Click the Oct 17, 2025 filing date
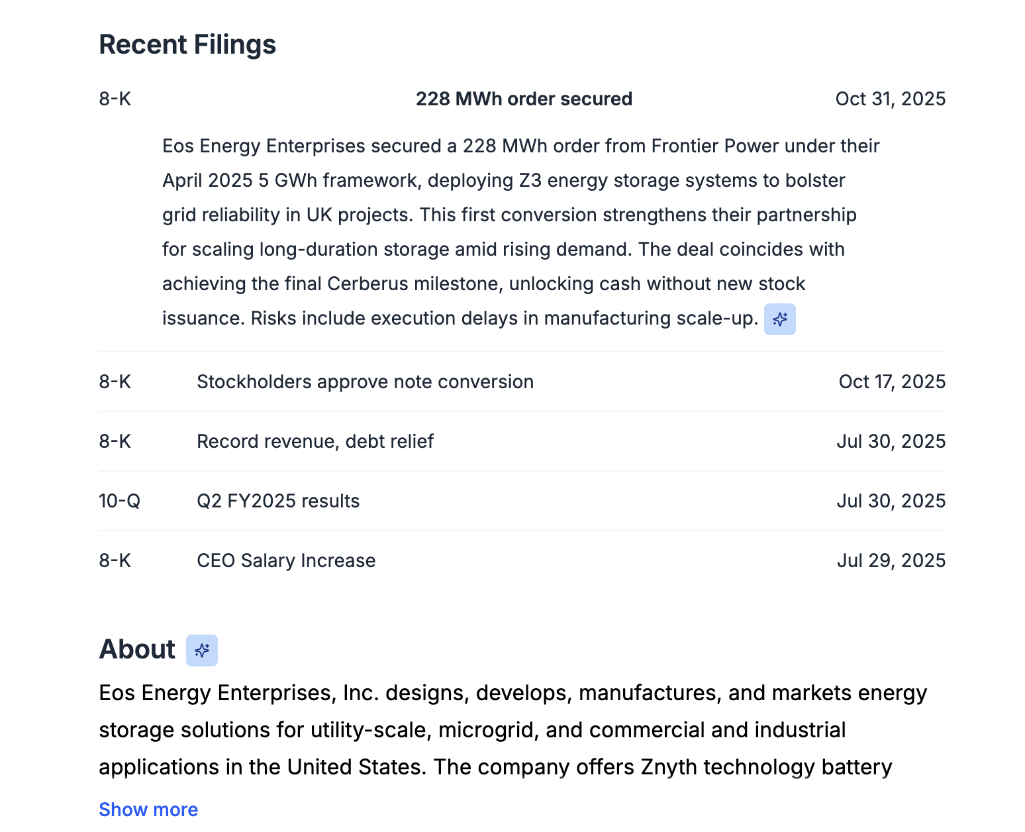The image size is (1025, 832). click(x=892, y=382)
